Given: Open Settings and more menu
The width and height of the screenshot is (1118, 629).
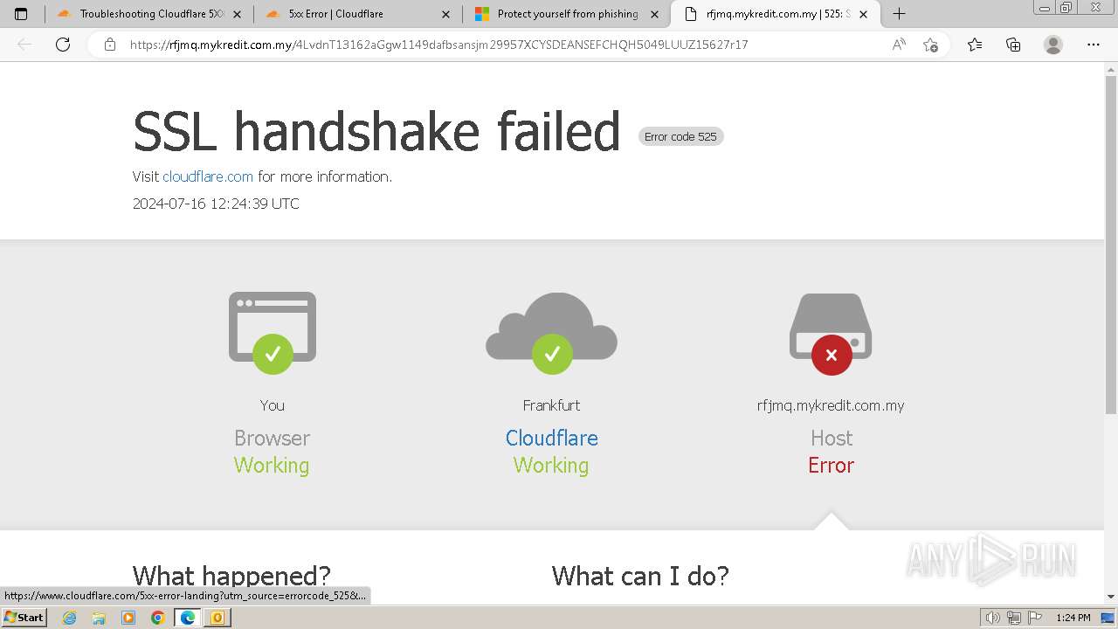Looking at the screenshot, I should coord(1094,45).
